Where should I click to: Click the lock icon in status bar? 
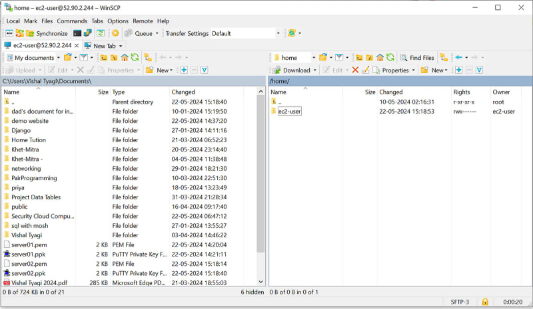pyautogui.click(x=485, y=302)
